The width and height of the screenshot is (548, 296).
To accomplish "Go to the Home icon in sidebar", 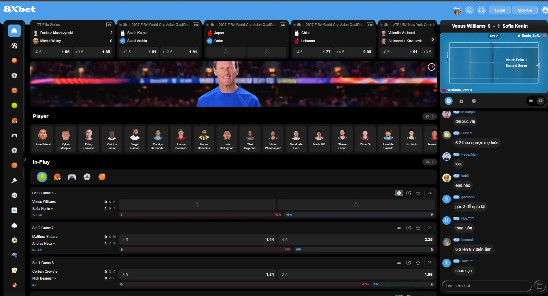I will coord(14,31).
